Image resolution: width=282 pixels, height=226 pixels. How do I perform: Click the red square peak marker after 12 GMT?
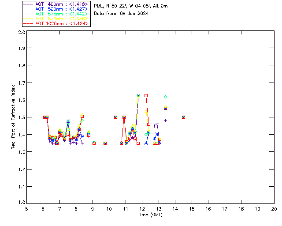tap(146, 95)
